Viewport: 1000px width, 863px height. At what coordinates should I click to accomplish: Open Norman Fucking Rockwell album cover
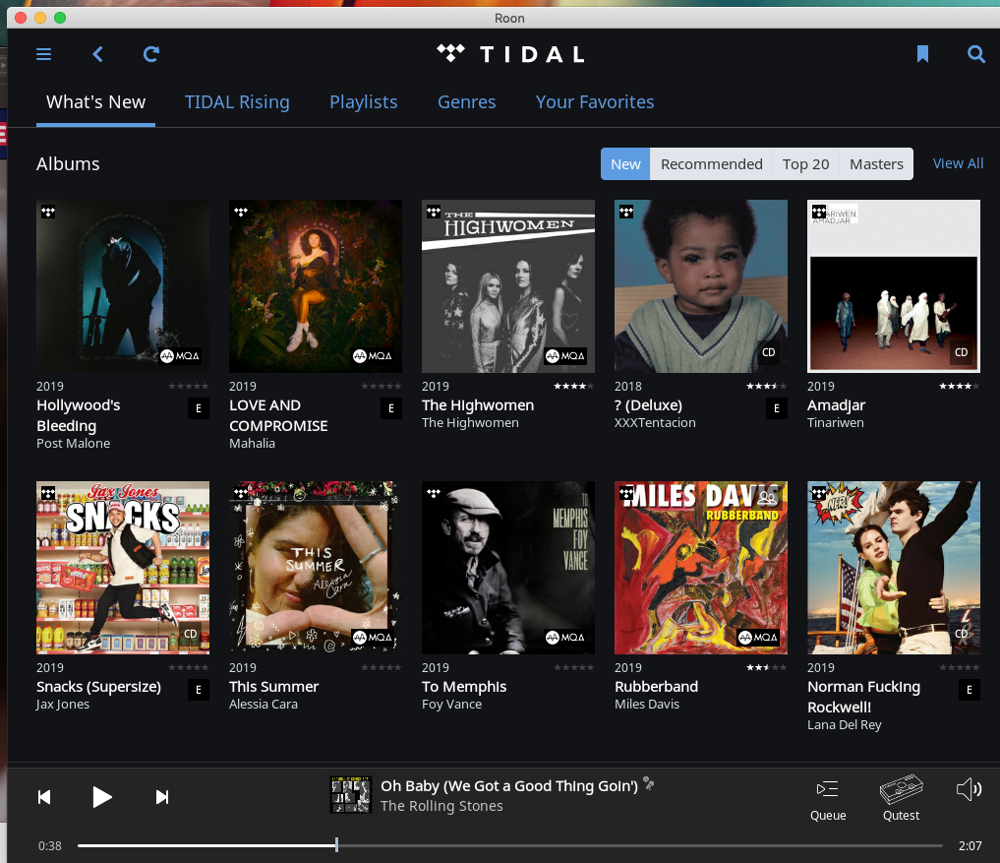coord(894,568)
